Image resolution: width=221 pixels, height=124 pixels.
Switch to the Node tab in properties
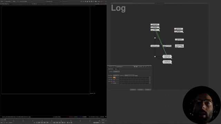pos(116,69)
